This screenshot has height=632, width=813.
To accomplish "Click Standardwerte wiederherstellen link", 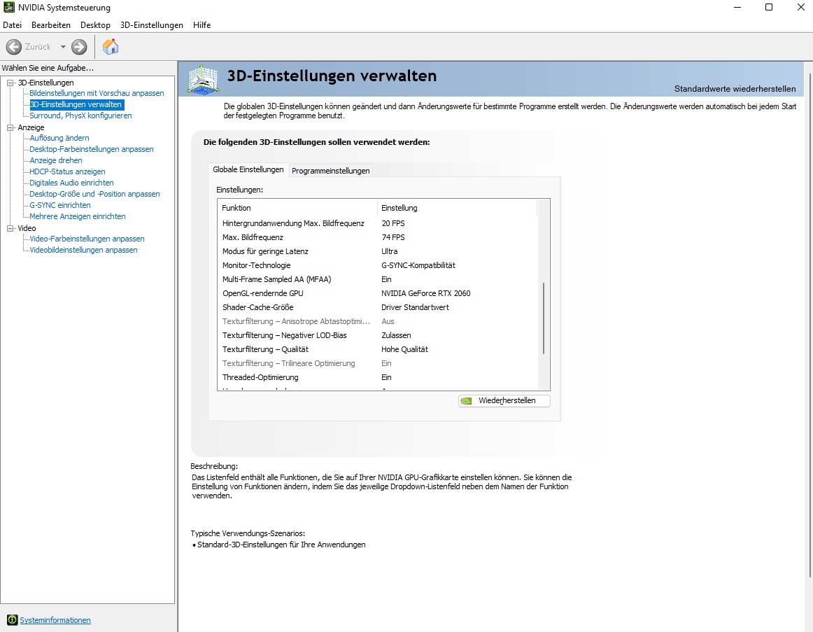I will [x=735, y=89].
